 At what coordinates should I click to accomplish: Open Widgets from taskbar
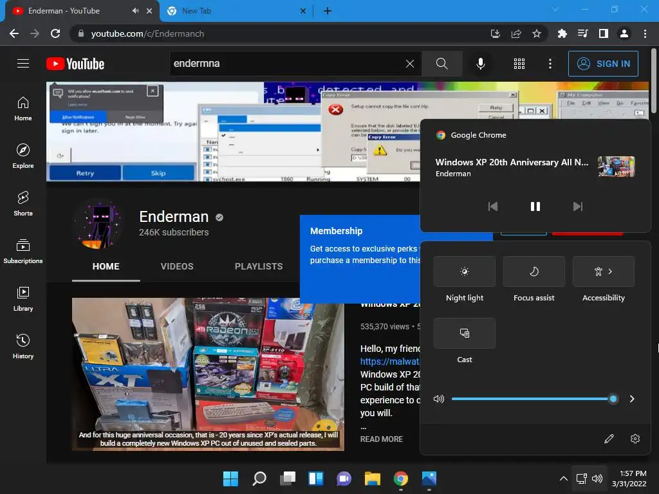(x=315, y=479)
